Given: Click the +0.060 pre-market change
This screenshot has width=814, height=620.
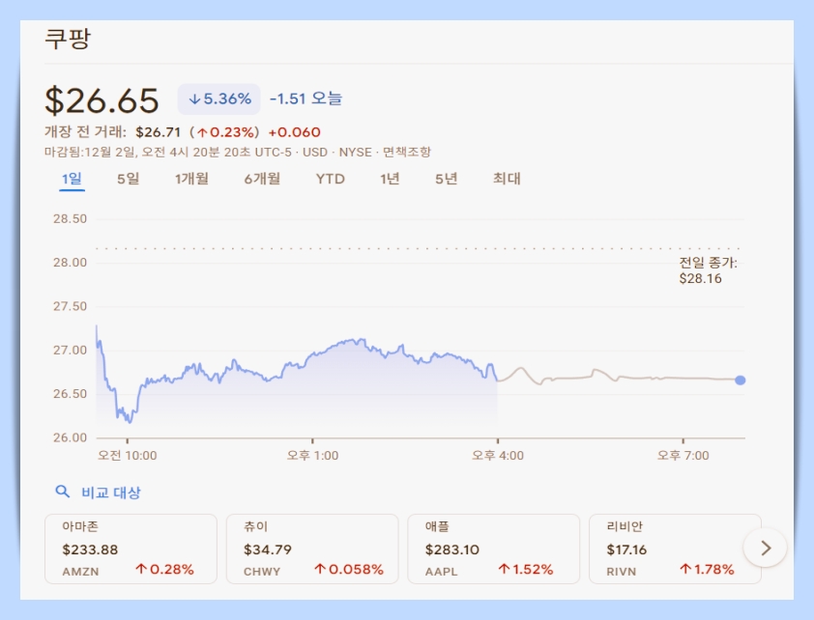Looking at the screenshot, I should 294,132.
